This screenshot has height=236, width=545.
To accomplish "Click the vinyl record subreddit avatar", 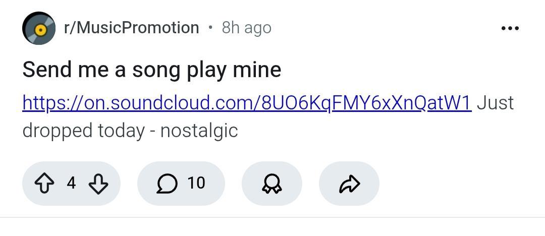I will point(39,28).
